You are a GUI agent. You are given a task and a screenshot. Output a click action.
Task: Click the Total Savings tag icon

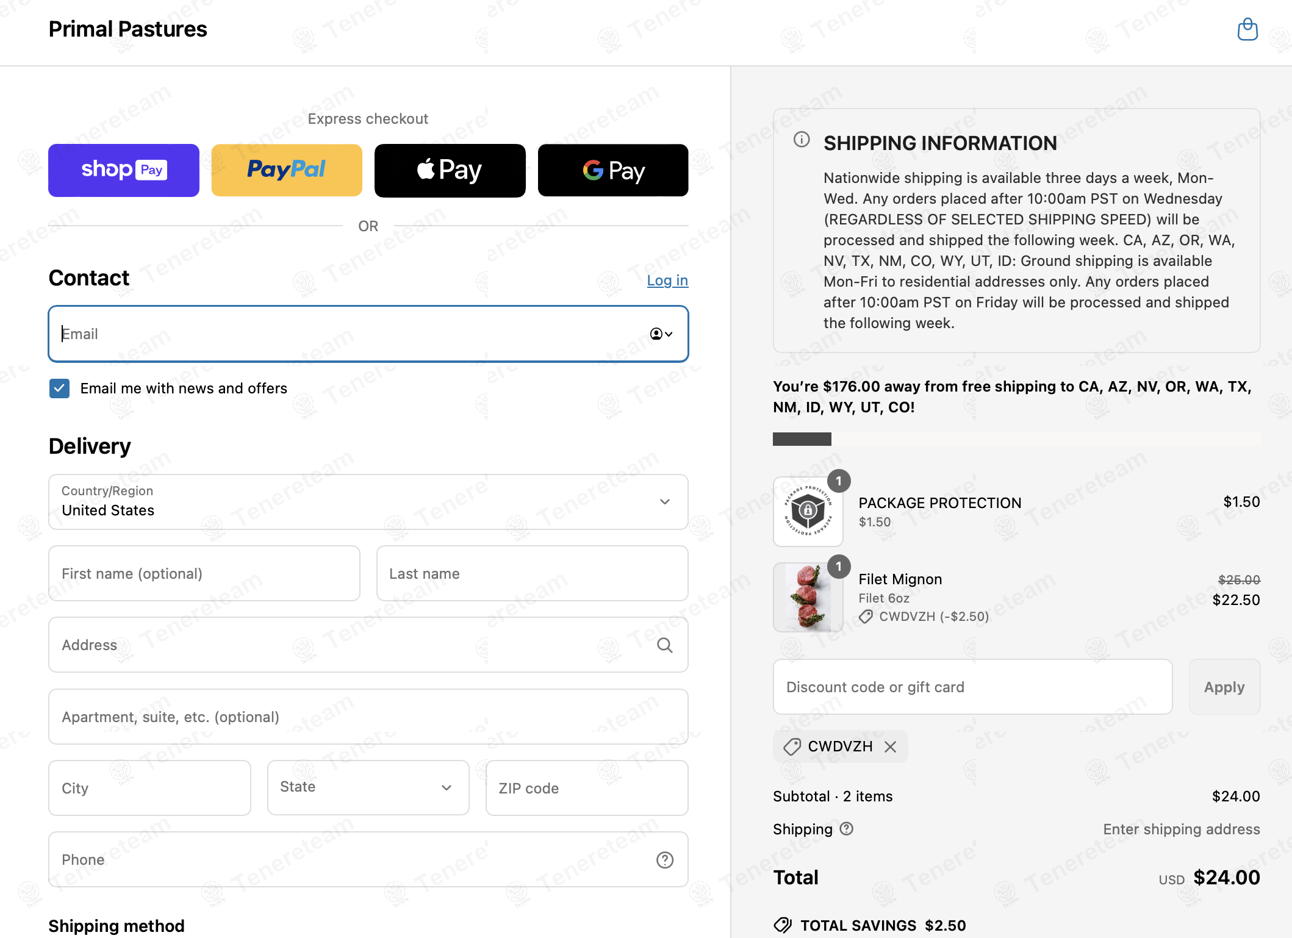point(783,925)
